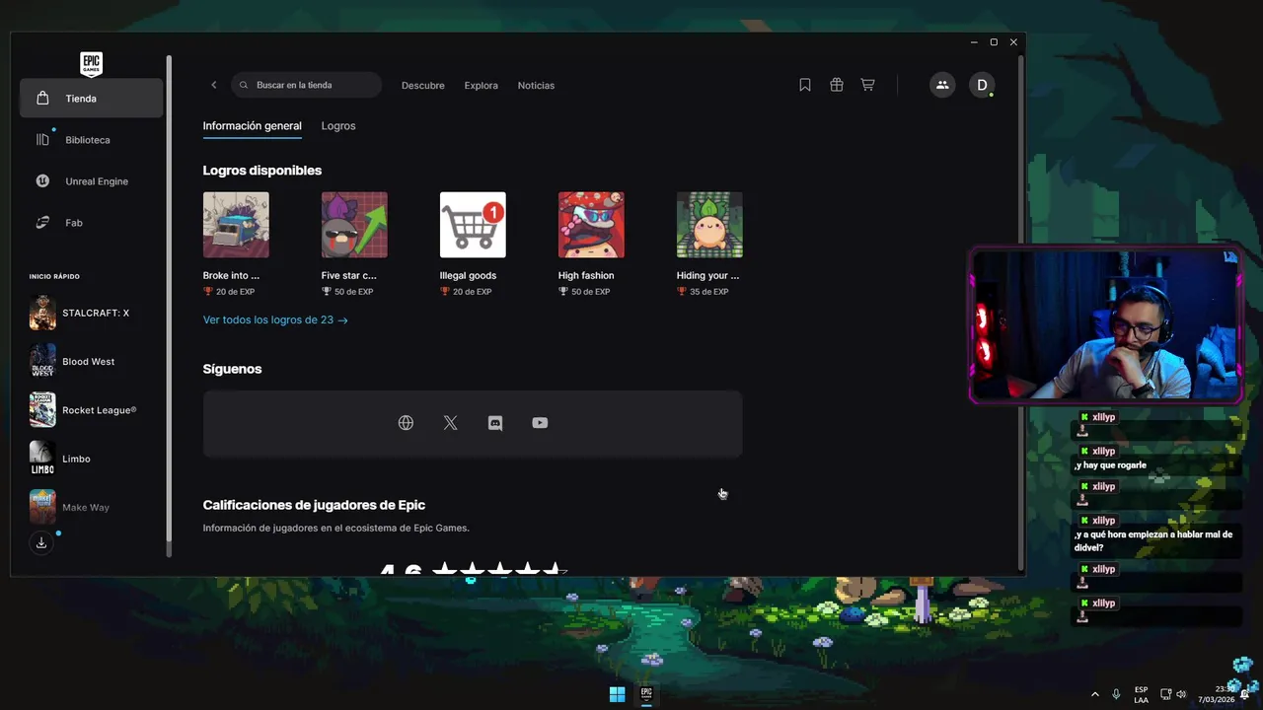Image resolution: width=1263 pixels, height=710 pixels.
Task: Open Unreal Engine from the sidebar
Action: pyautogui.click(x=91, y=181)
